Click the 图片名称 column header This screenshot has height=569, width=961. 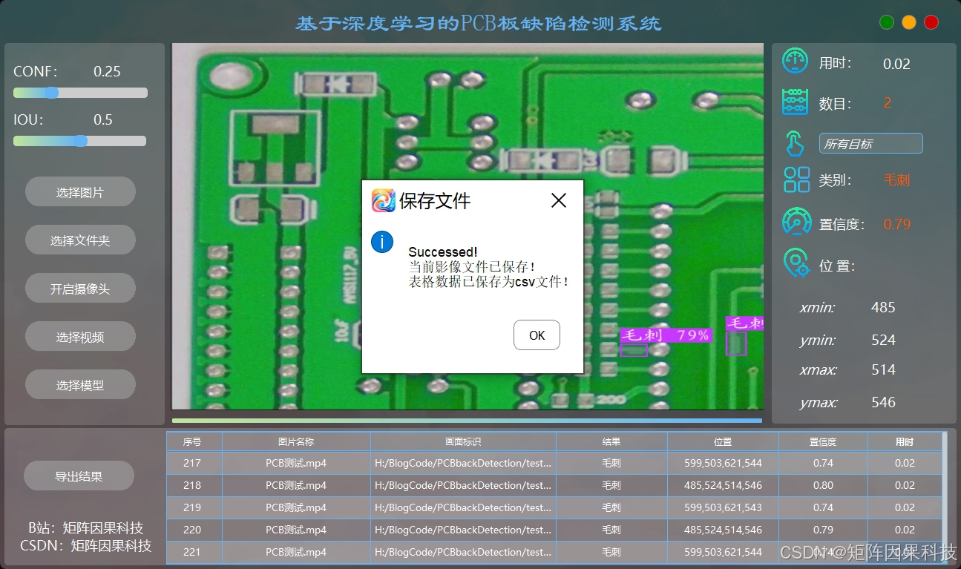(x=296, y=441)
